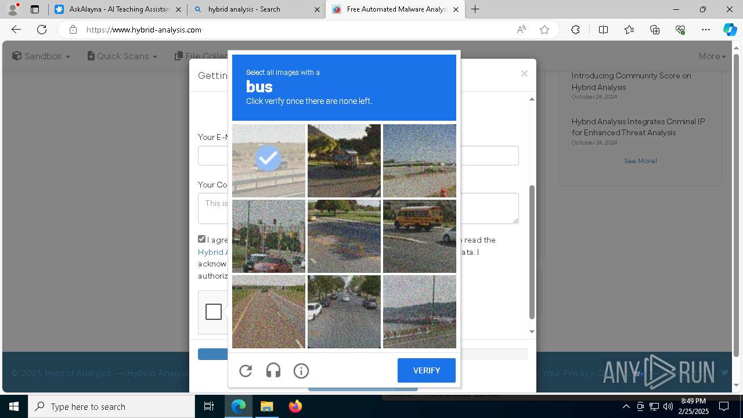Click the Your E-Mail input field
This screenshot has height=418, width=743.
click(358, 156)
